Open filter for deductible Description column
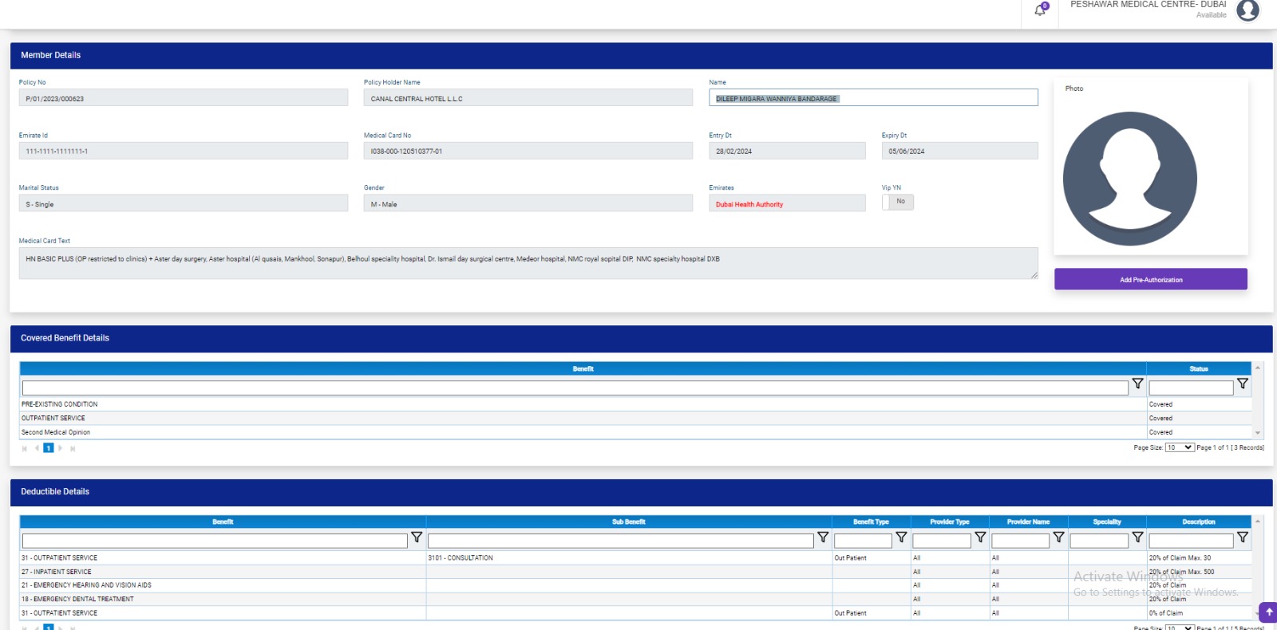1277x630 pixels. pos(1242,537)
